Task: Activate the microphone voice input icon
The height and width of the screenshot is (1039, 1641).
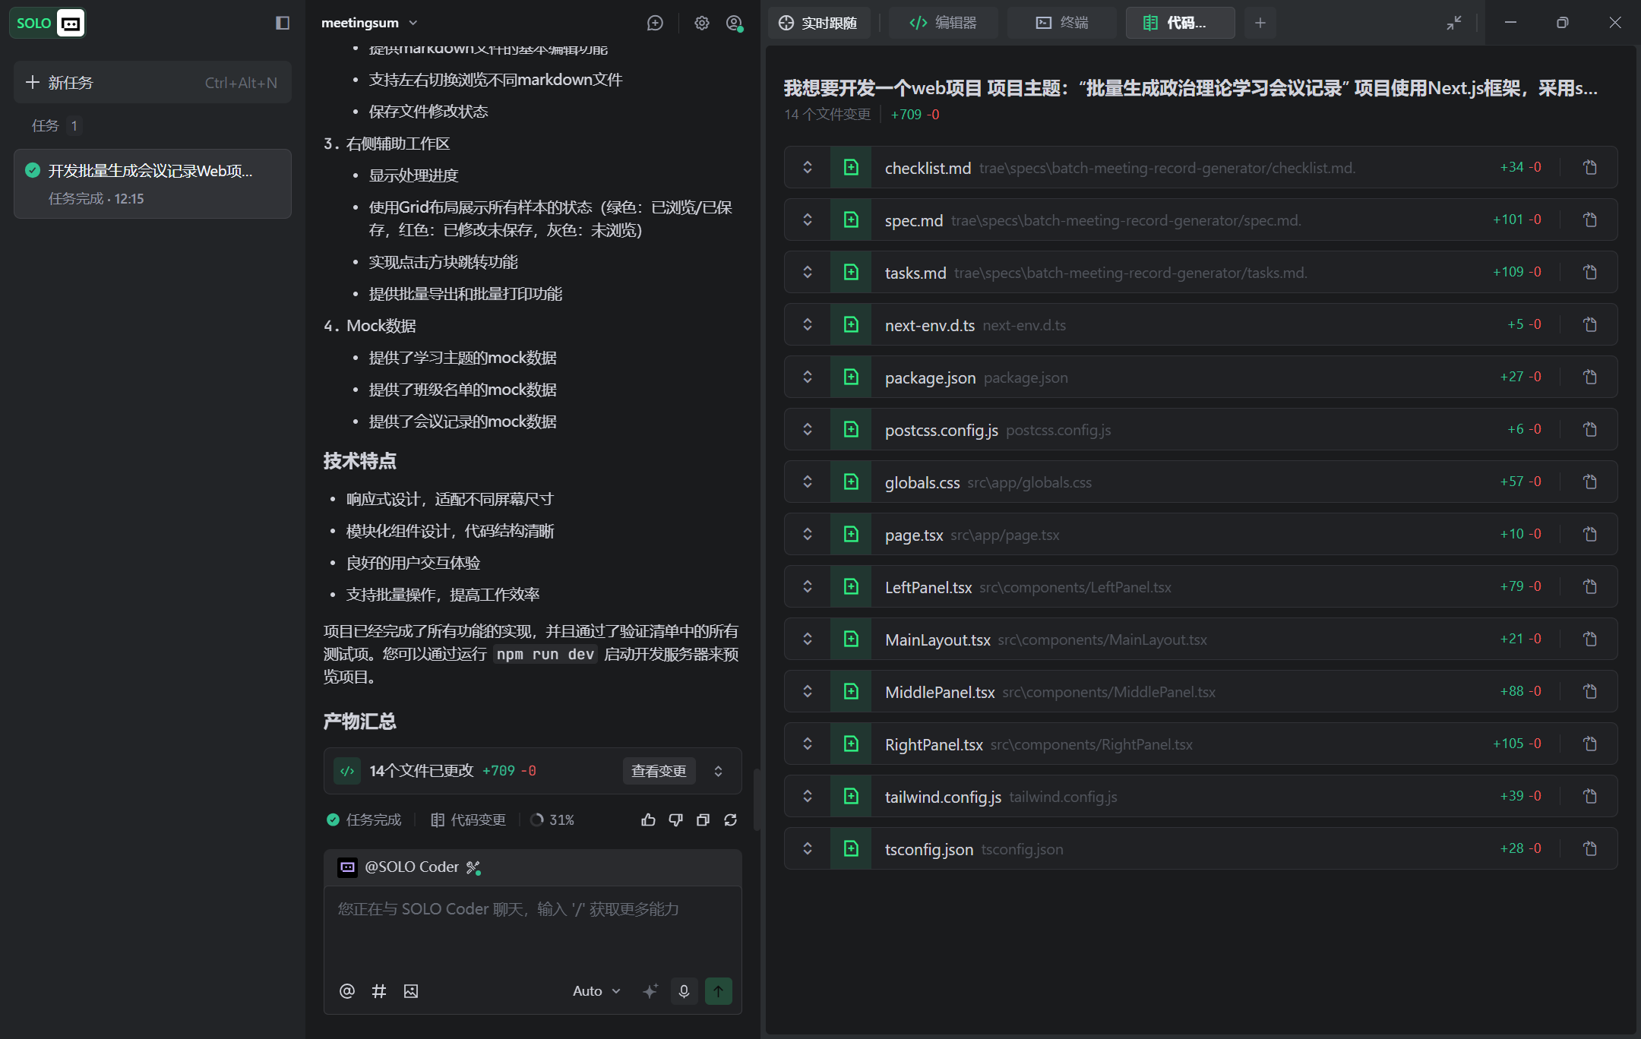Action: 683,990
